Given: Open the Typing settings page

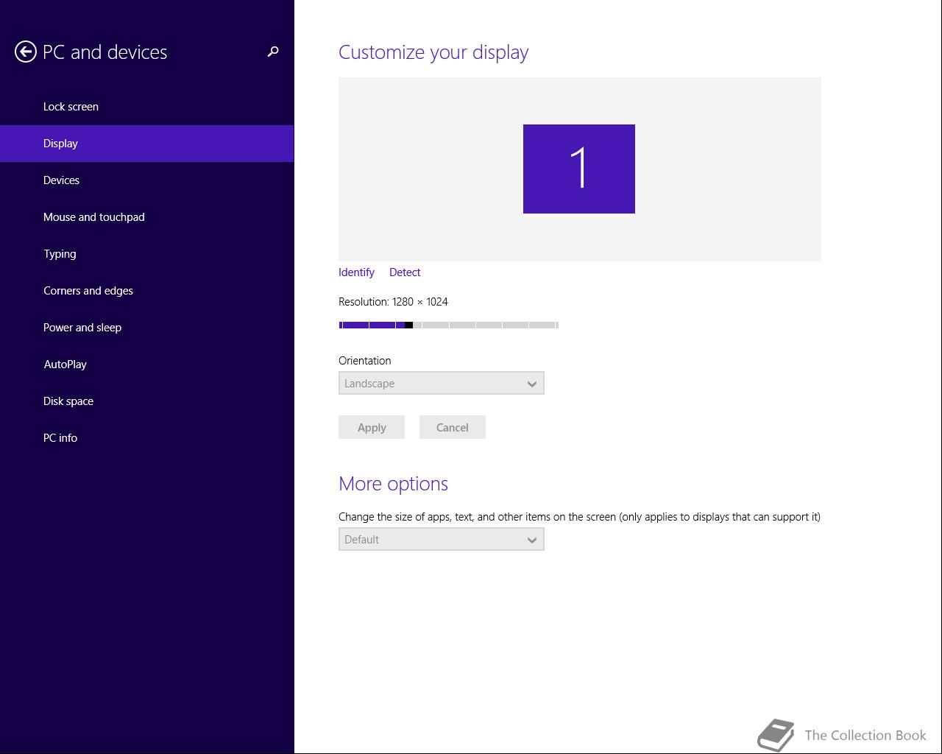Looking at the screenshot, I should pos(147,254).
